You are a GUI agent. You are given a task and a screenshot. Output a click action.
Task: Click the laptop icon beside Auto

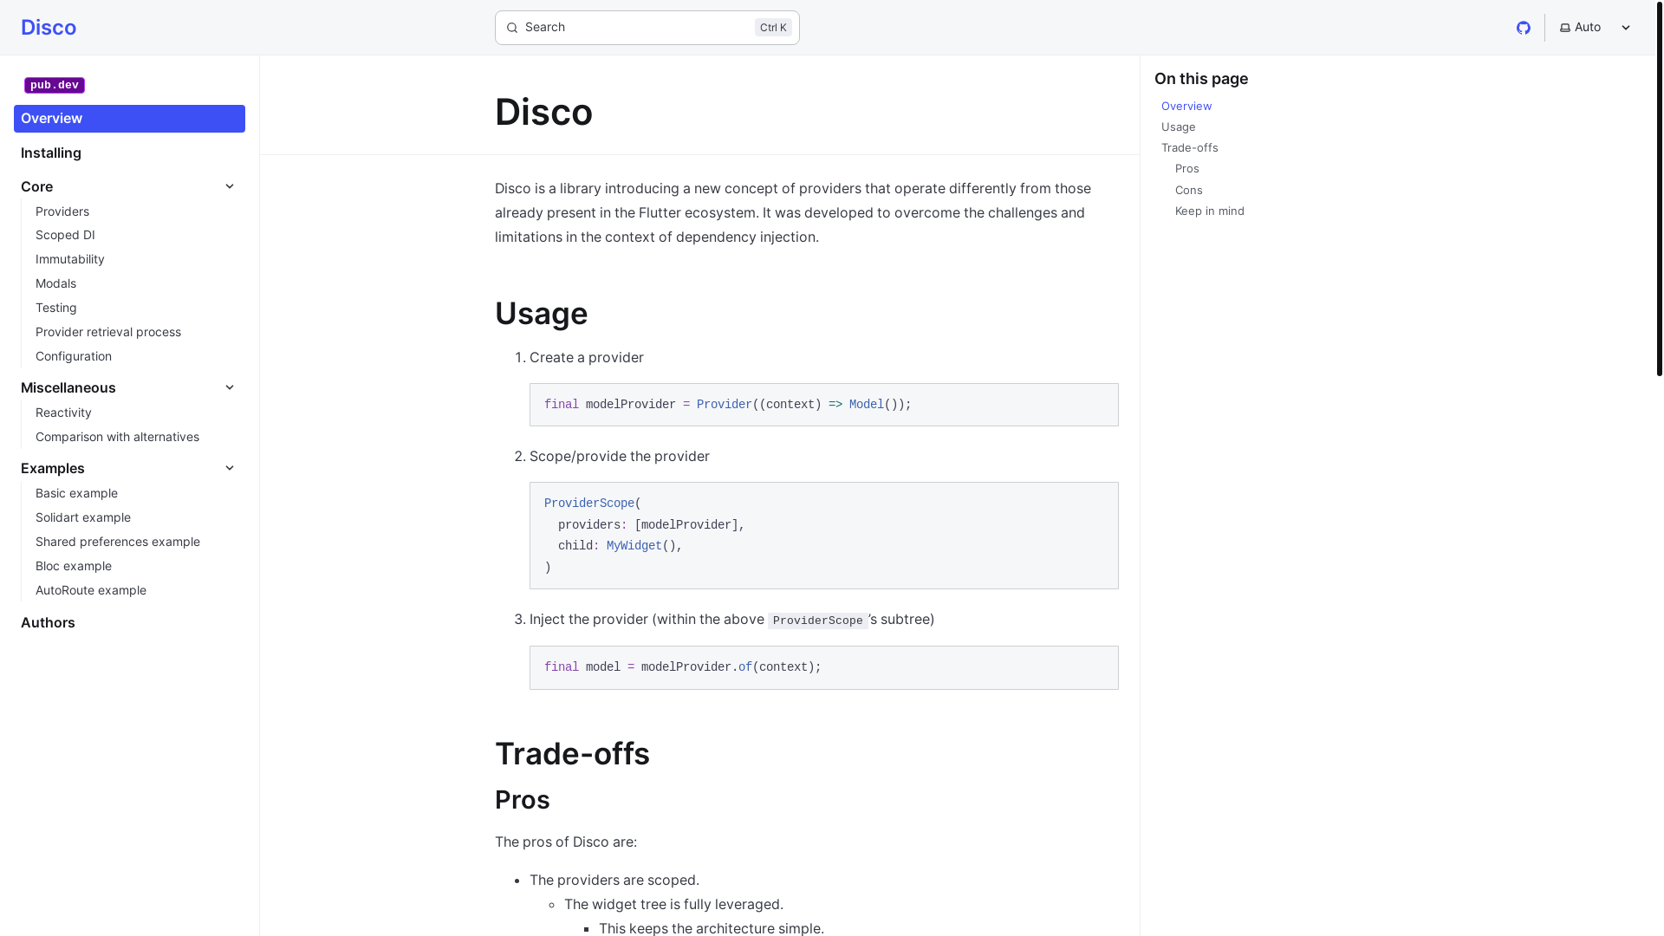click(1565, 28)
